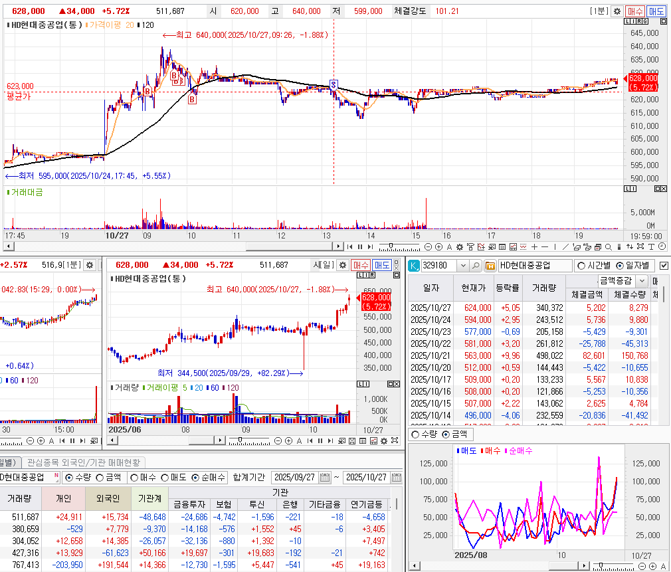Open gear settings in left index chart header

click(90, 265)
